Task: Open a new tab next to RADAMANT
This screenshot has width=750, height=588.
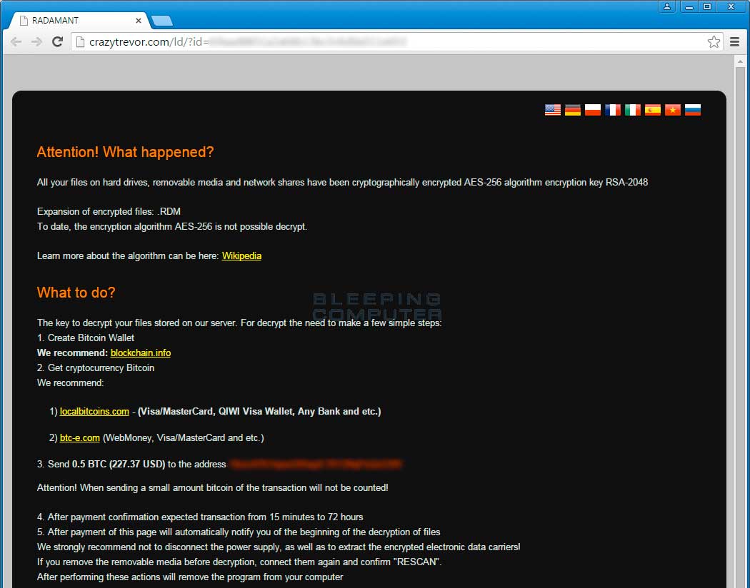Action: tap(162, 21)
